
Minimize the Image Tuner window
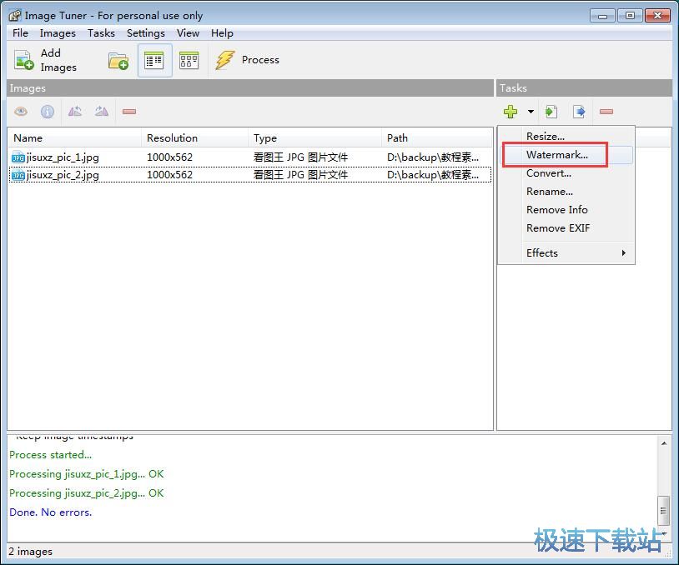tap(602, 16)
